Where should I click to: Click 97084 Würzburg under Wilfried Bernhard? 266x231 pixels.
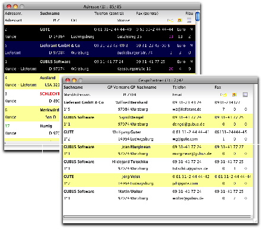click(133, 110)
